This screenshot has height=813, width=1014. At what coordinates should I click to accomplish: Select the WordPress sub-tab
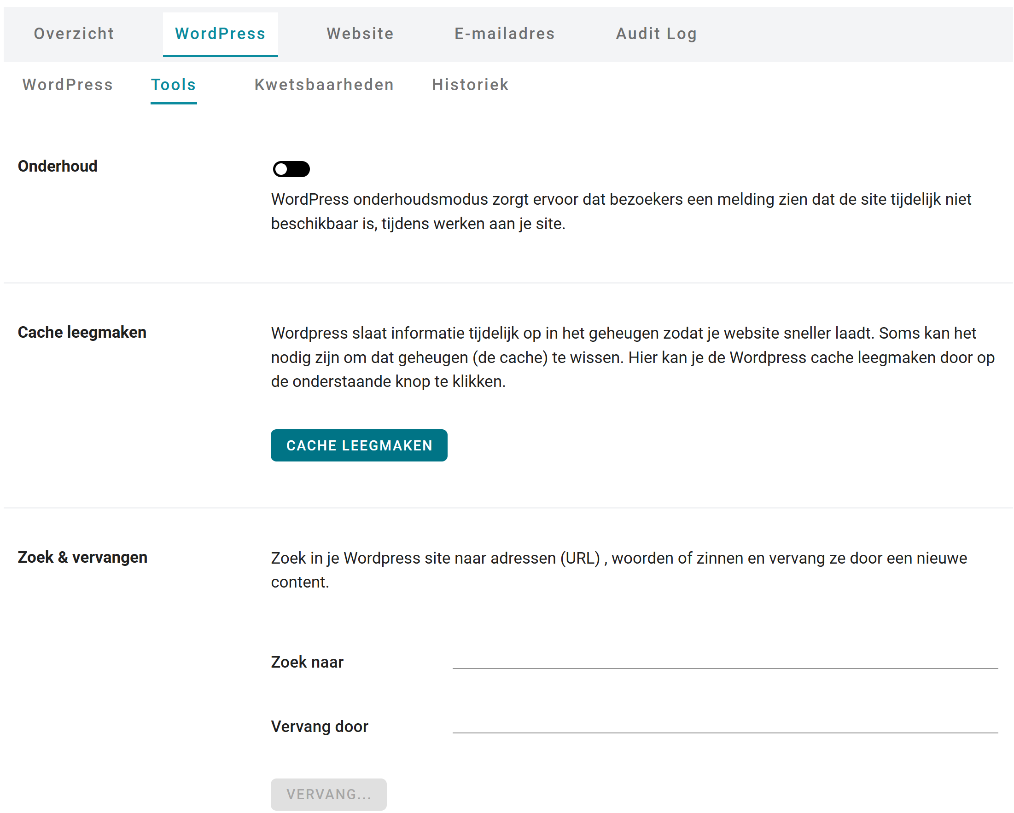tap(68, 85)
